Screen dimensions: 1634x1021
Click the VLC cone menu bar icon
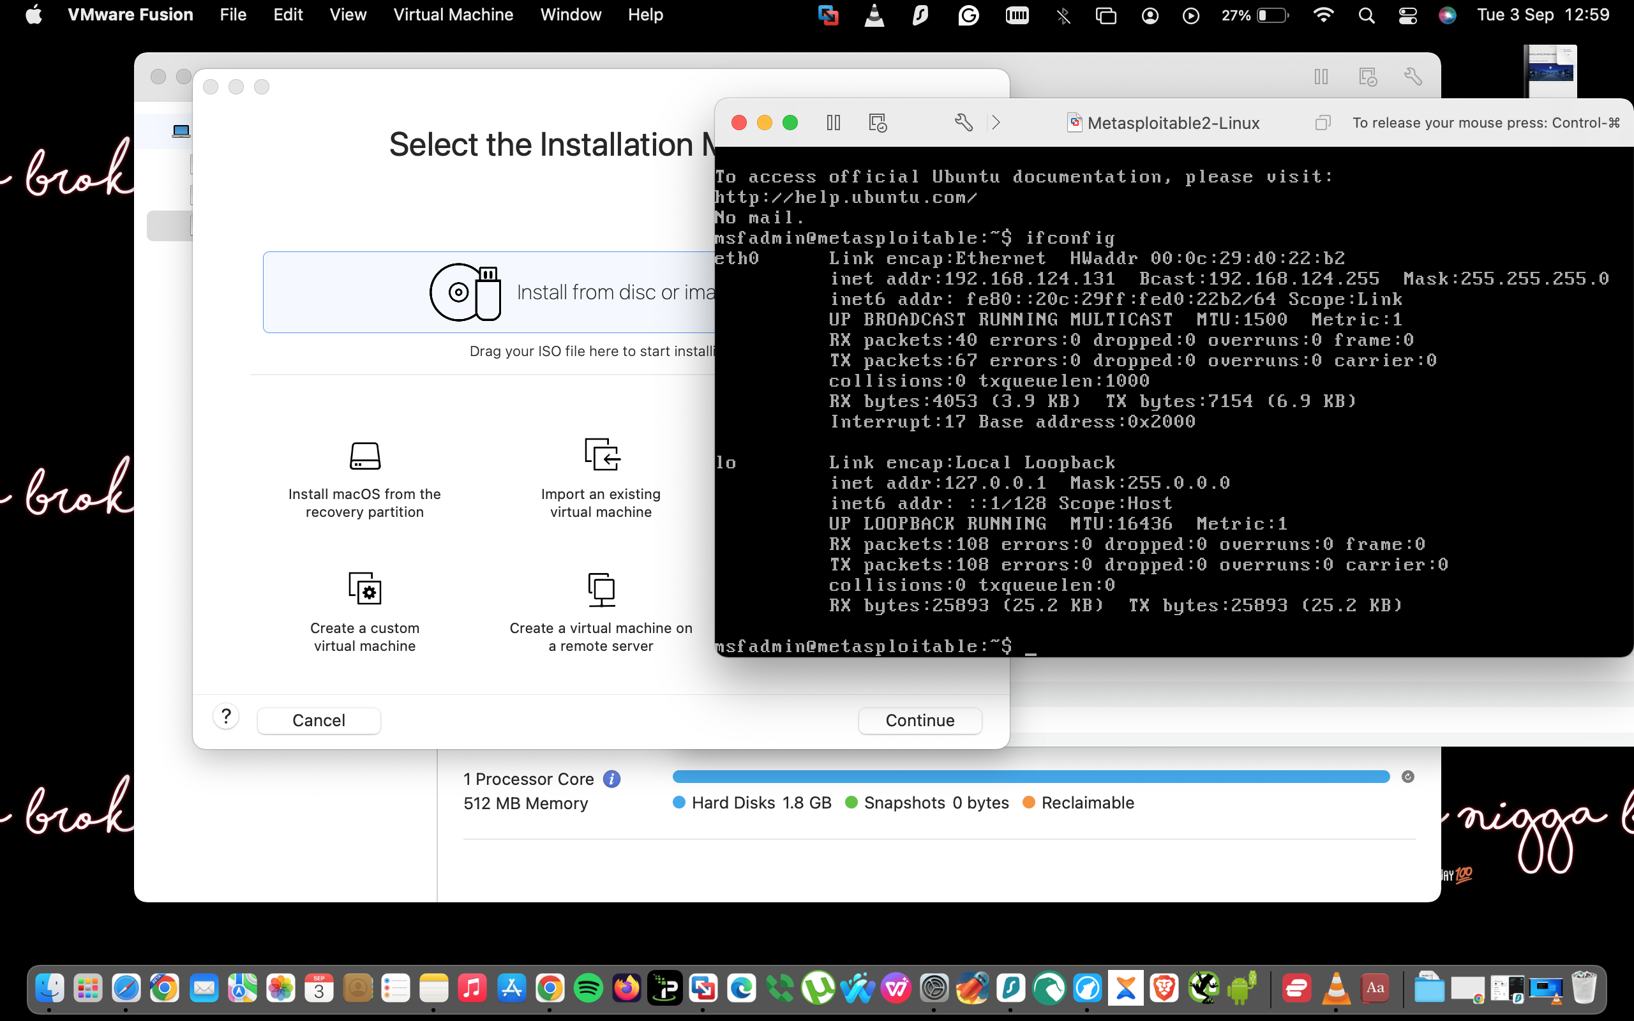coord(874,15)
